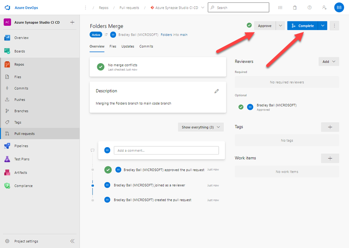Expand the repository picker chevron in breadcrumb
This screenshot has width=349, height=248.
tap(203, 8)
